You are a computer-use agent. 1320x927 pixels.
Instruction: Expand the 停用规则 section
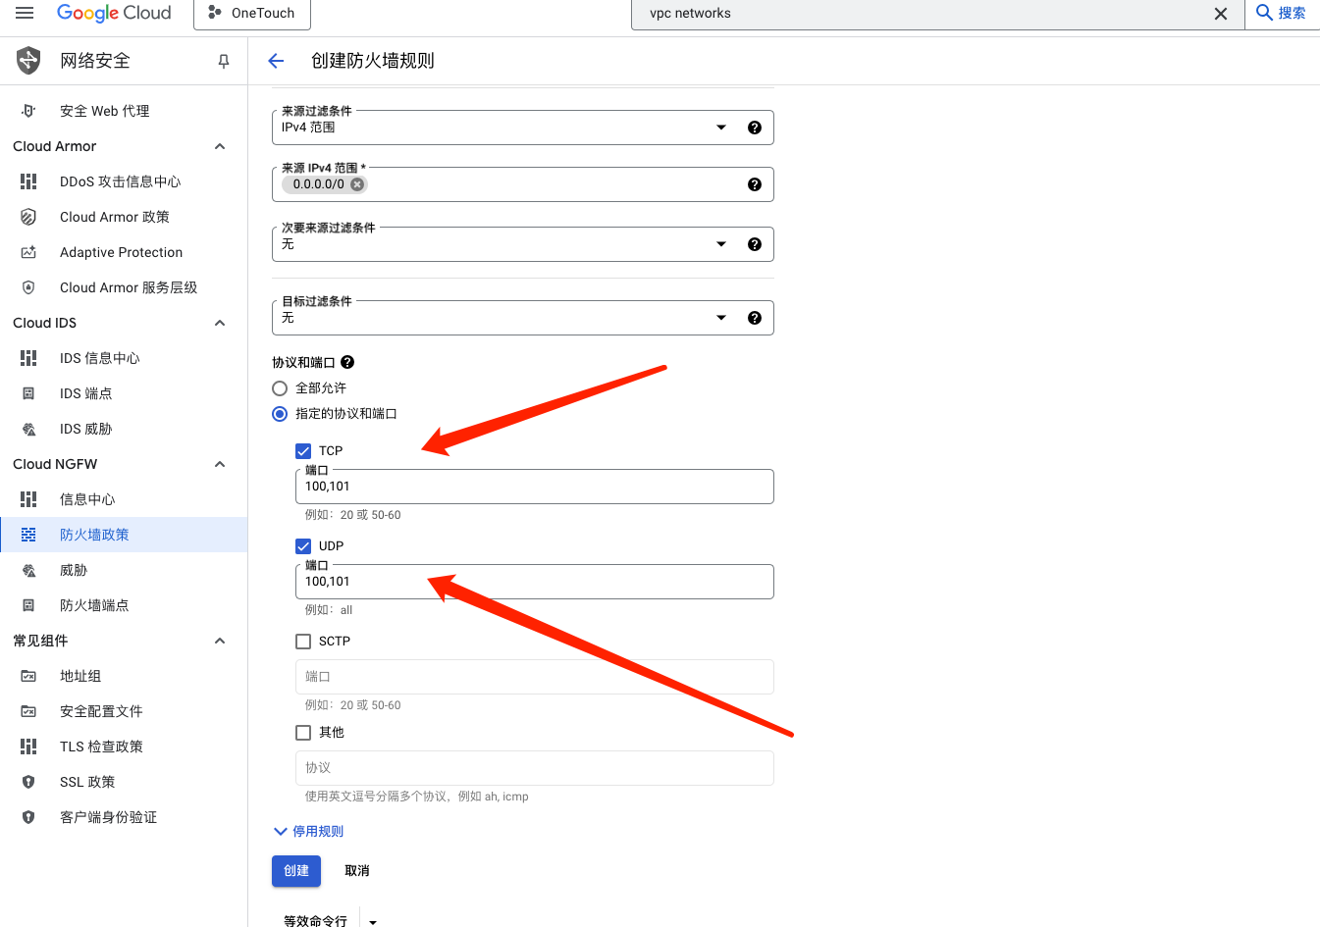click(x=308, y=831)
